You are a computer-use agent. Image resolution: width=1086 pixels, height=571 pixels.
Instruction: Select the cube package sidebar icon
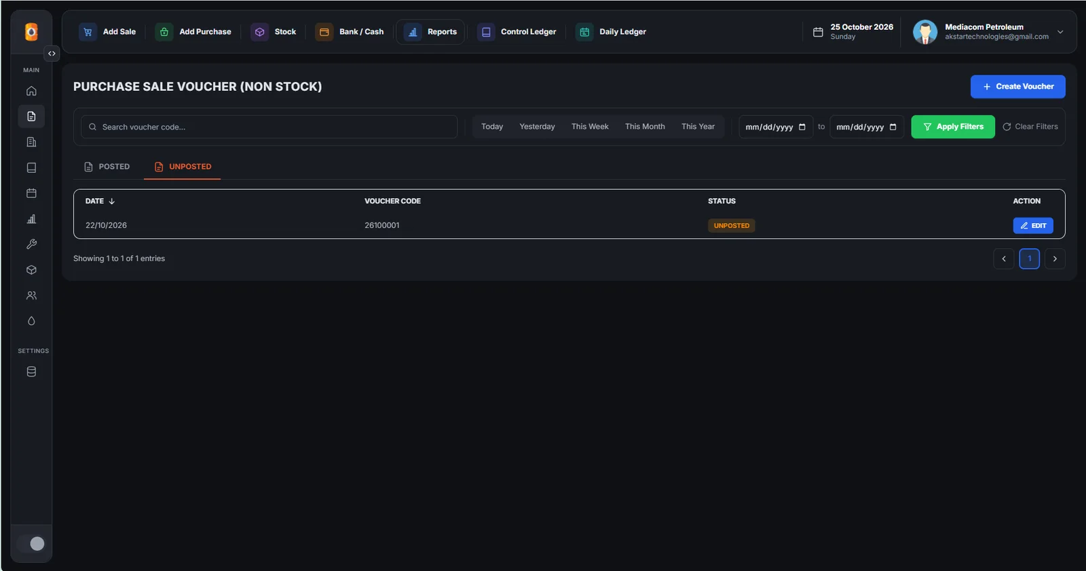pyautogui.click(x=31, y=270)
